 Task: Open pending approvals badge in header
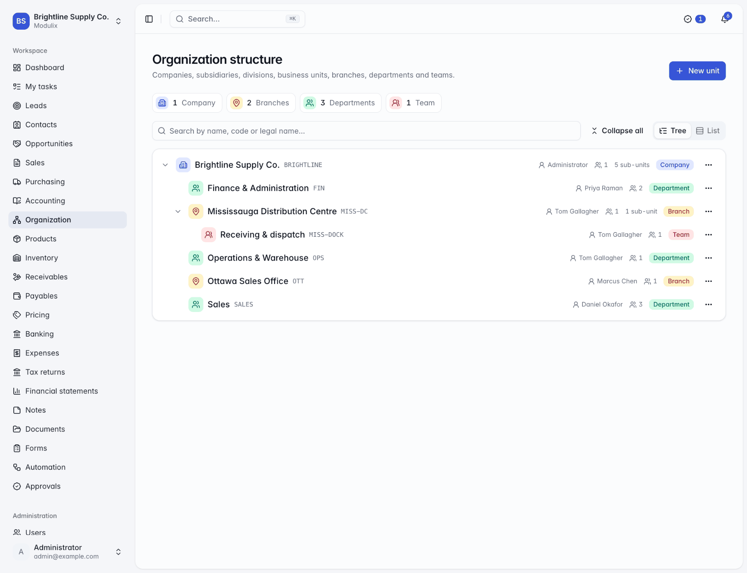pos(694,19)
